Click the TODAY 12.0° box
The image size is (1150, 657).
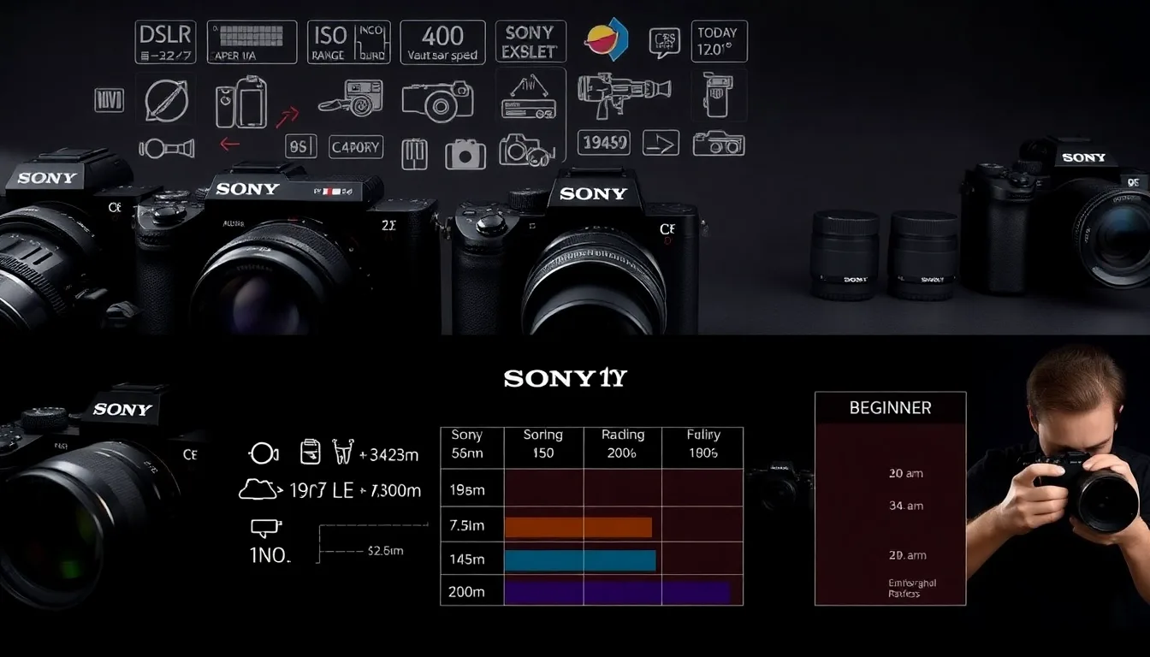click(719, 41)
